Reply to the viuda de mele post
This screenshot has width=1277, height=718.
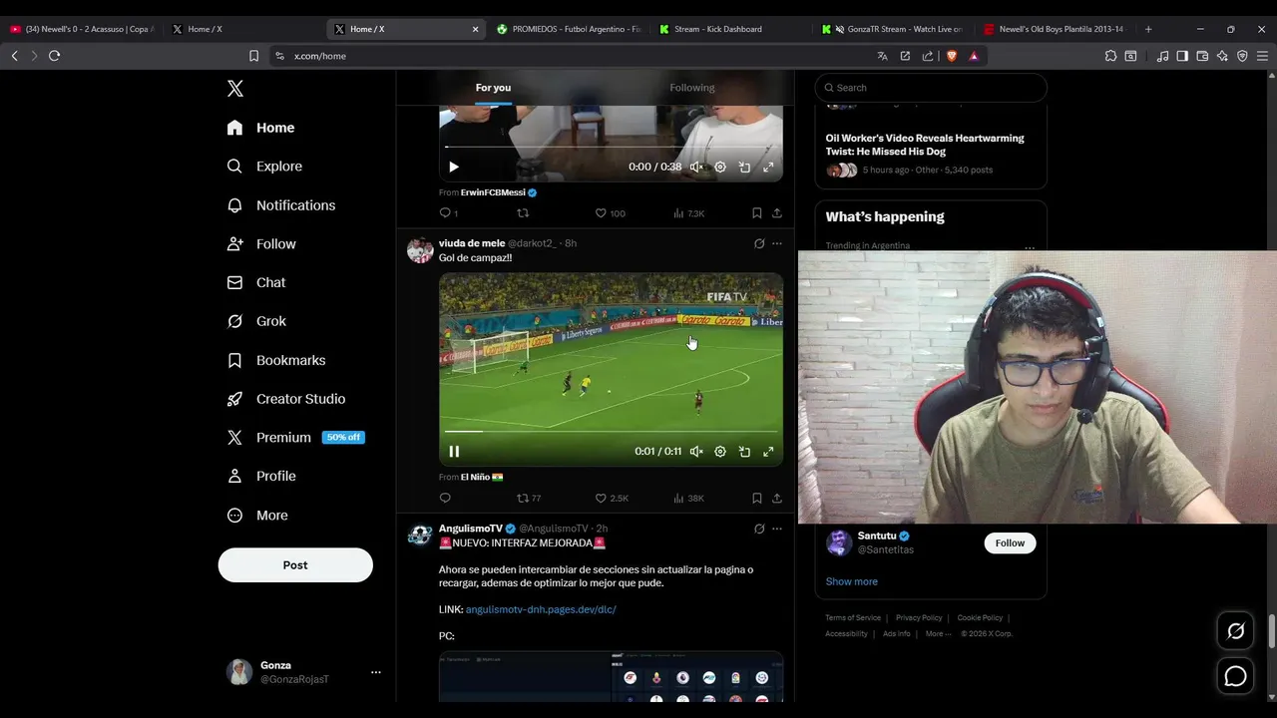coord(445,498)
